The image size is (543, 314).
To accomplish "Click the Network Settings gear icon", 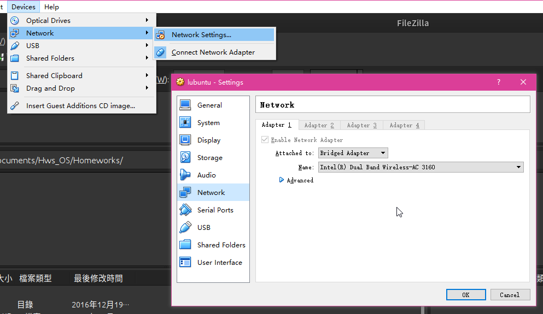I will click(160, 35).
